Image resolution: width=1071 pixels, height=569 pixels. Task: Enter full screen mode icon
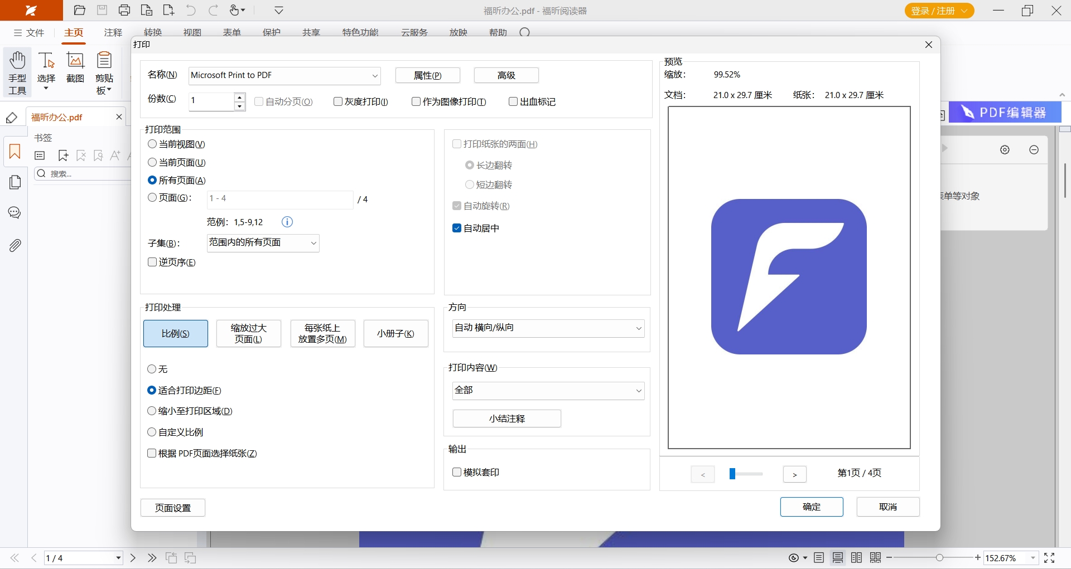point(1049,558)
